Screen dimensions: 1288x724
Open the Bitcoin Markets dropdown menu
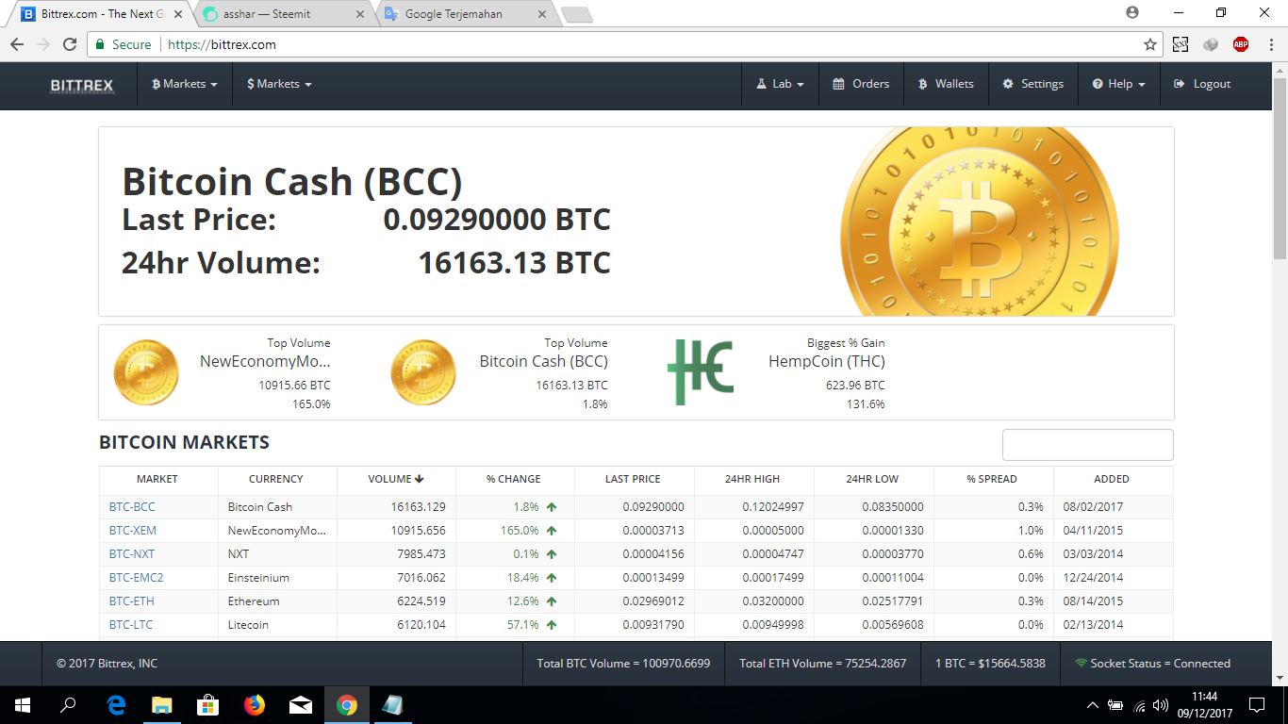[x=185, y=84]
